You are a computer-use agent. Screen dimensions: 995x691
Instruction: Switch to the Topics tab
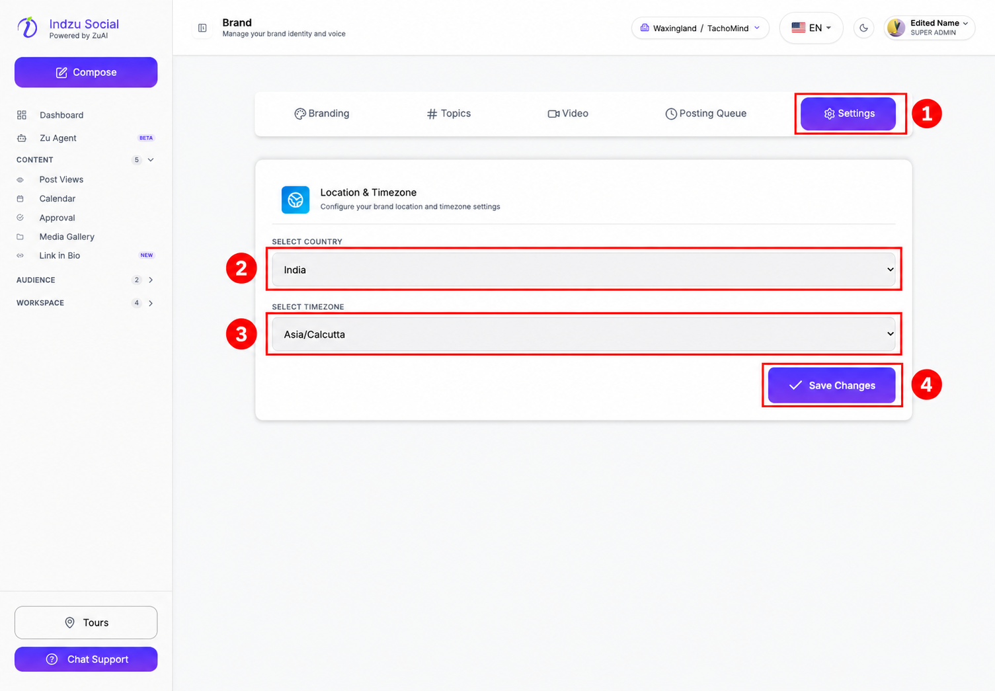(x=449, y=114)
